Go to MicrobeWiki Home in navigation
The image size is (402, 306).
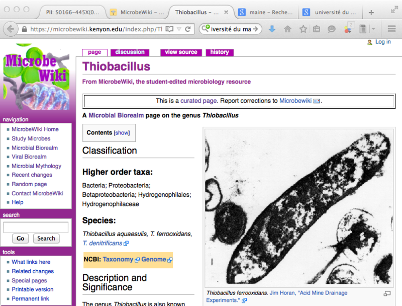[35, 129]
